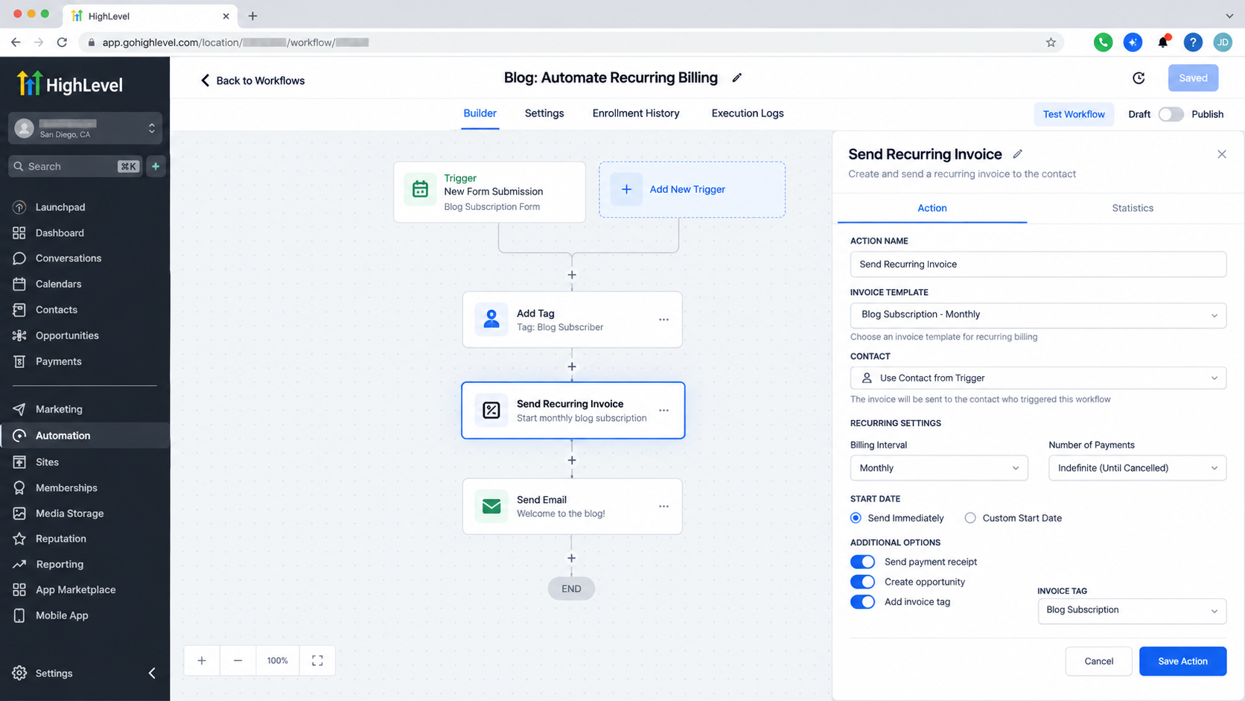
Task: Click the pencil icon beside workflow title
Action: pyautogui.click(x=736, y=77)
